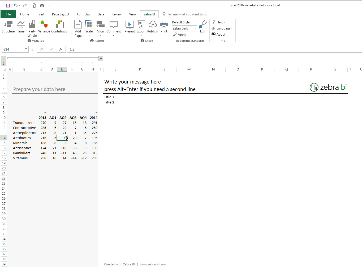Open the Comment tool

(114, 29)
